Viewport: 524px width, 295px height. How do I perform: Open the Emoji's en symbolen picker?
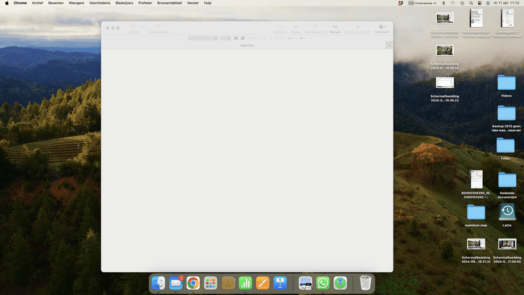(x=358, y=27)
